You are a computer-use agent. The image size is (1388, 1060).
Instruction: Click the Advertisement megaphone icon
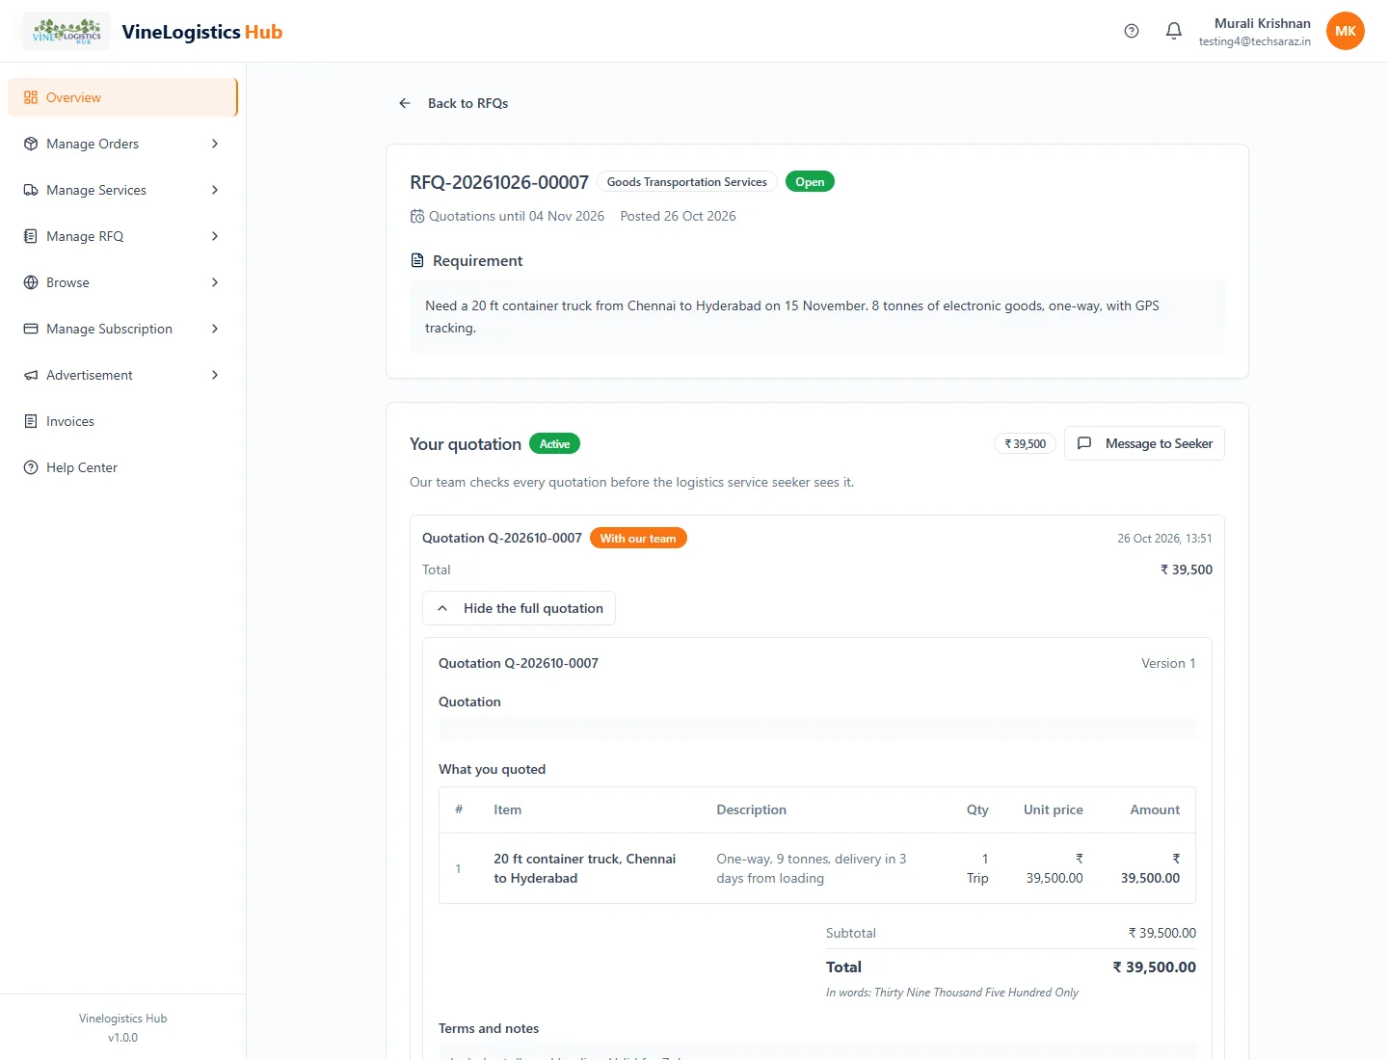[x=31, y=375]
